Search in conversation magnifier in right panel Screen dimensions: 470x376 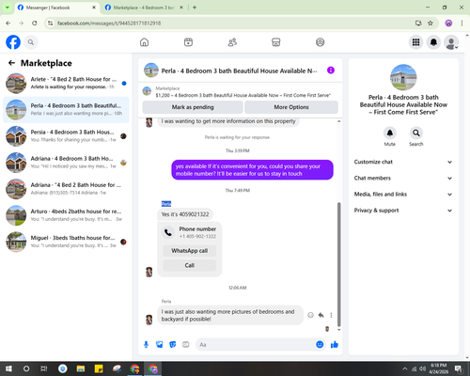click(x=416, y=133)
